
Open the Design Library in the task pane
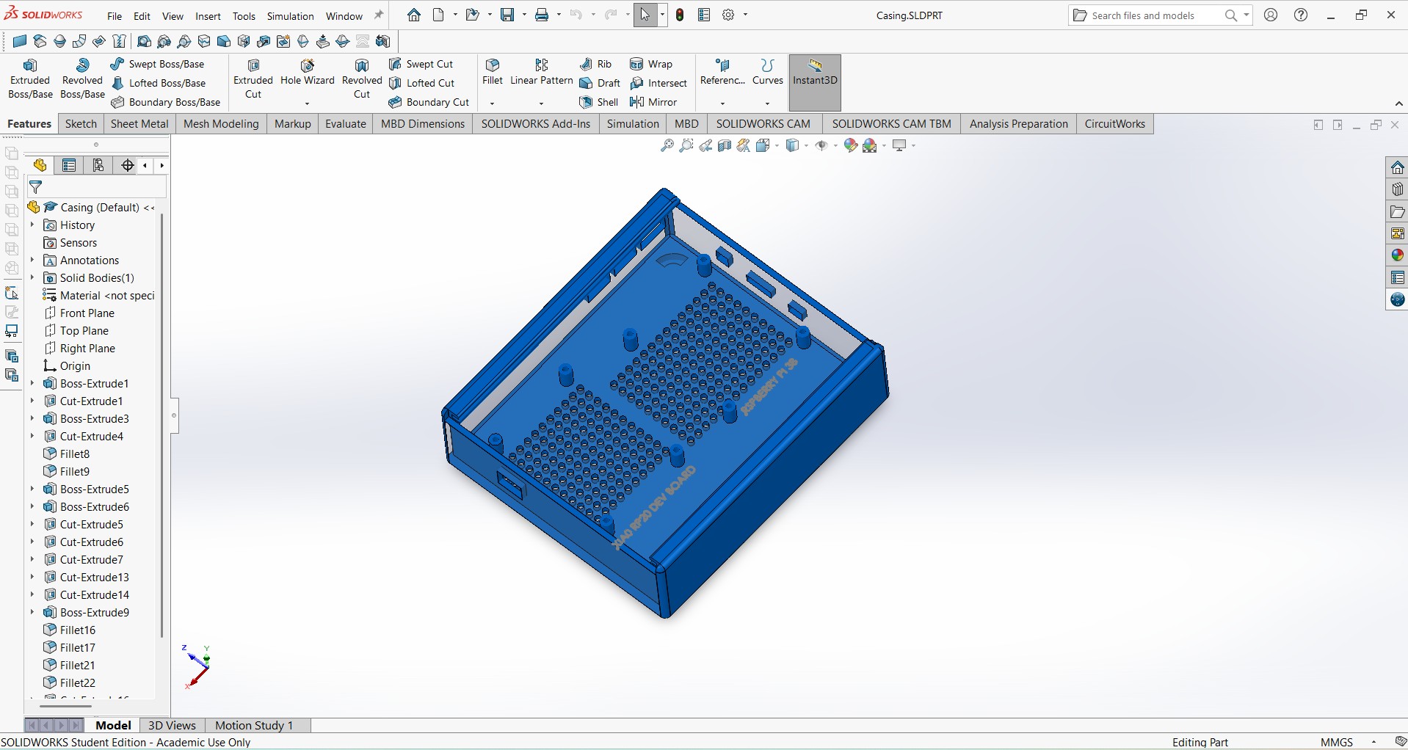[x=1397, y=189]
